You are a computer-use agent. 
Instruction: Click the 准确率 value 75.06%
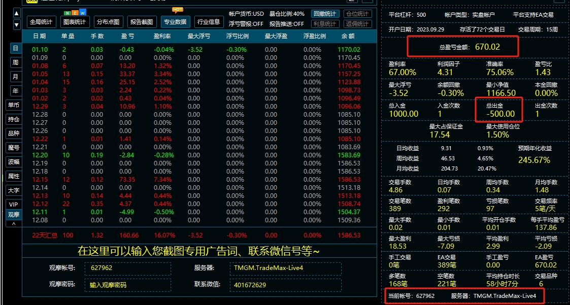[500, 72]
